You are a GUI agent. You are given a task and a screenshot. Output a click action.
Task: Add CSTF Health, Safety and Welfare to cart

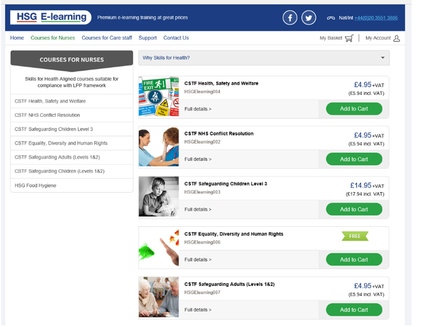[354, 109]
